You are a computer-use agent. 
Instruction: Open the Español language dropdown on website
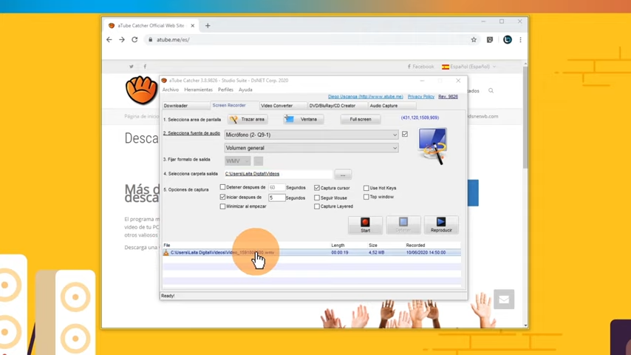pos(470,67)
